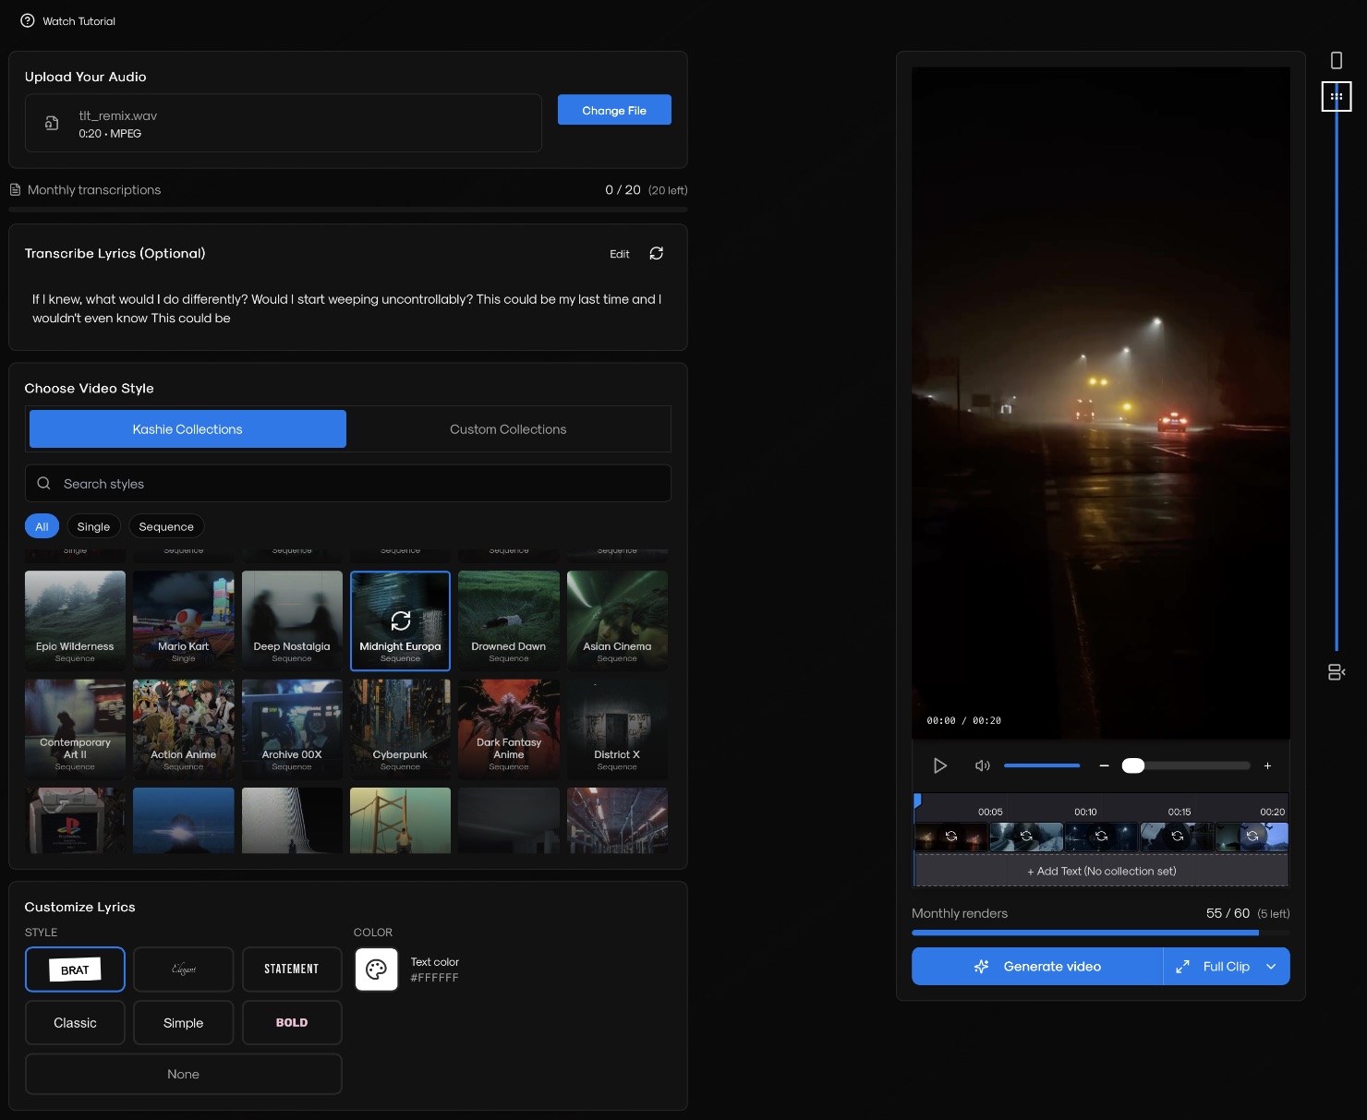Click the grid layout icon on right sidebar
1367x1120 pixels.
(x=1336, y=96)
